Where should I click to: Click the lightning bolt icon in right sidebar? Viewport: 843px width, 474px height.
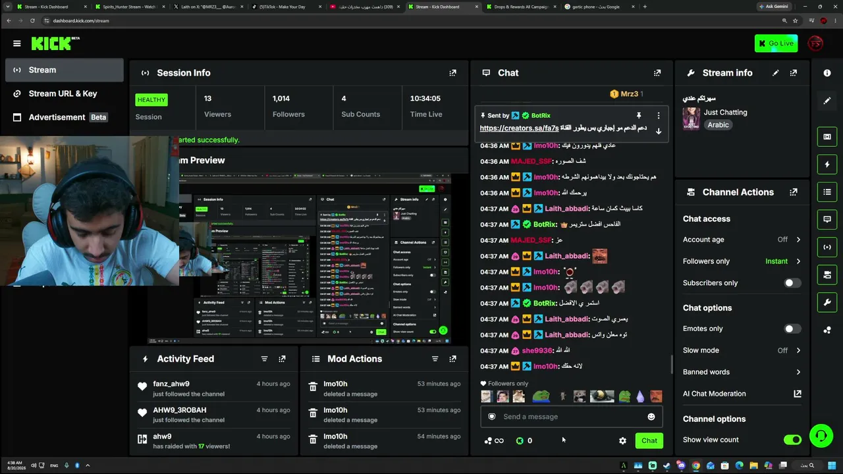827,165
